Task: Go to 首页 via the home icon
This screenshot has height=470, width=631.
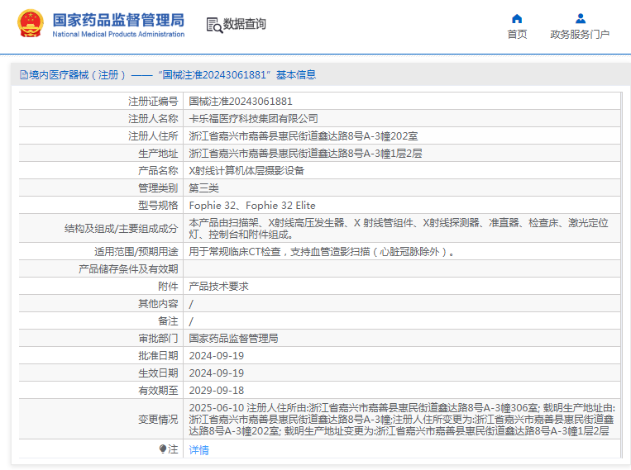Action: [517, 18]
